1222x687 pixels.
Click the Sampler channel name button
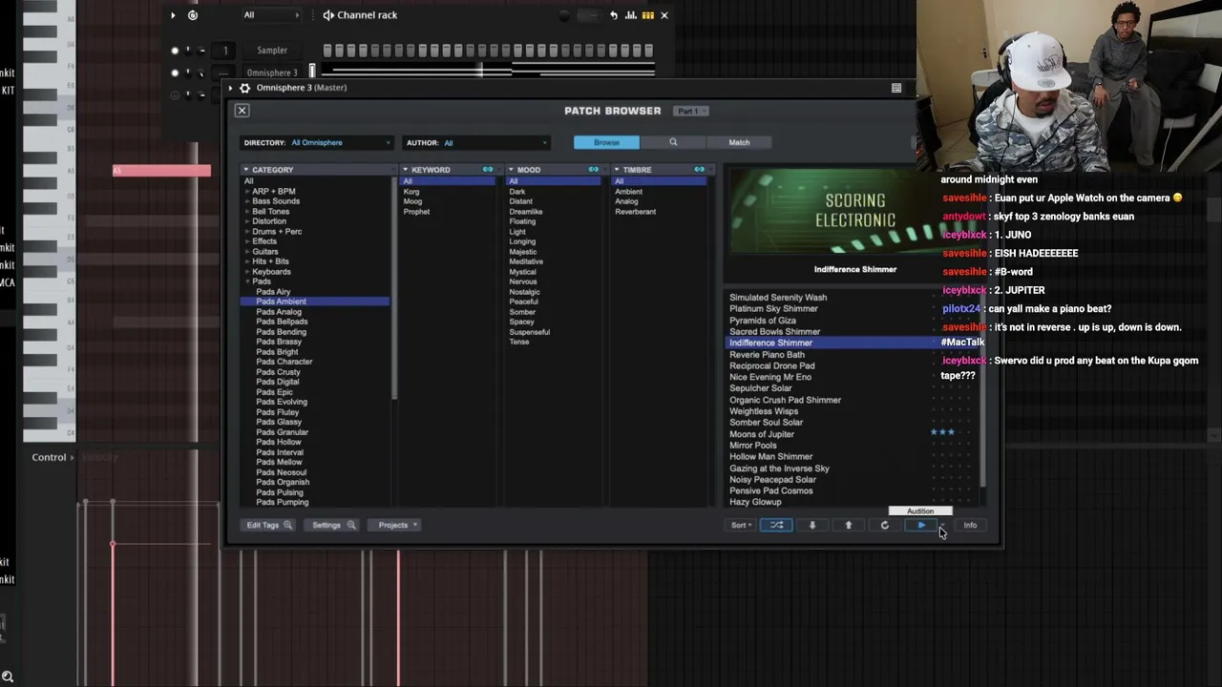tap(272, 51)
